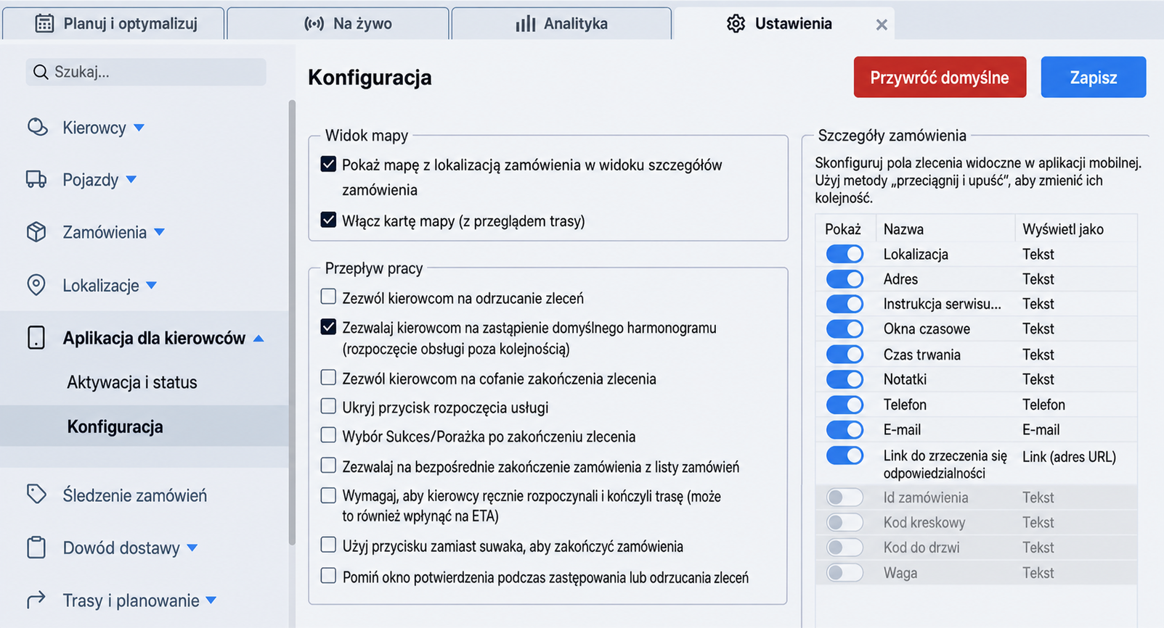Image resolution: width=1164 pixels, height=628 pixels.
Task: Click the Trasy i planowanie arrow icon
Action: [36, 600]
